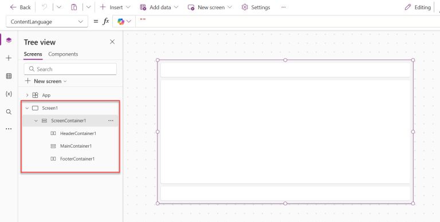
Task: Select MainContainer1 in the tree
Action: point(76,146)
